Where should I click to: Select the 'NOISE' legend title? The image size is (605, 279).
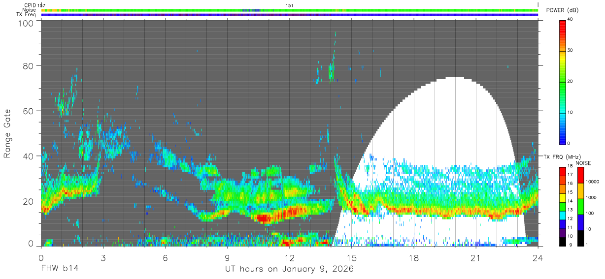tap(584, 163)
